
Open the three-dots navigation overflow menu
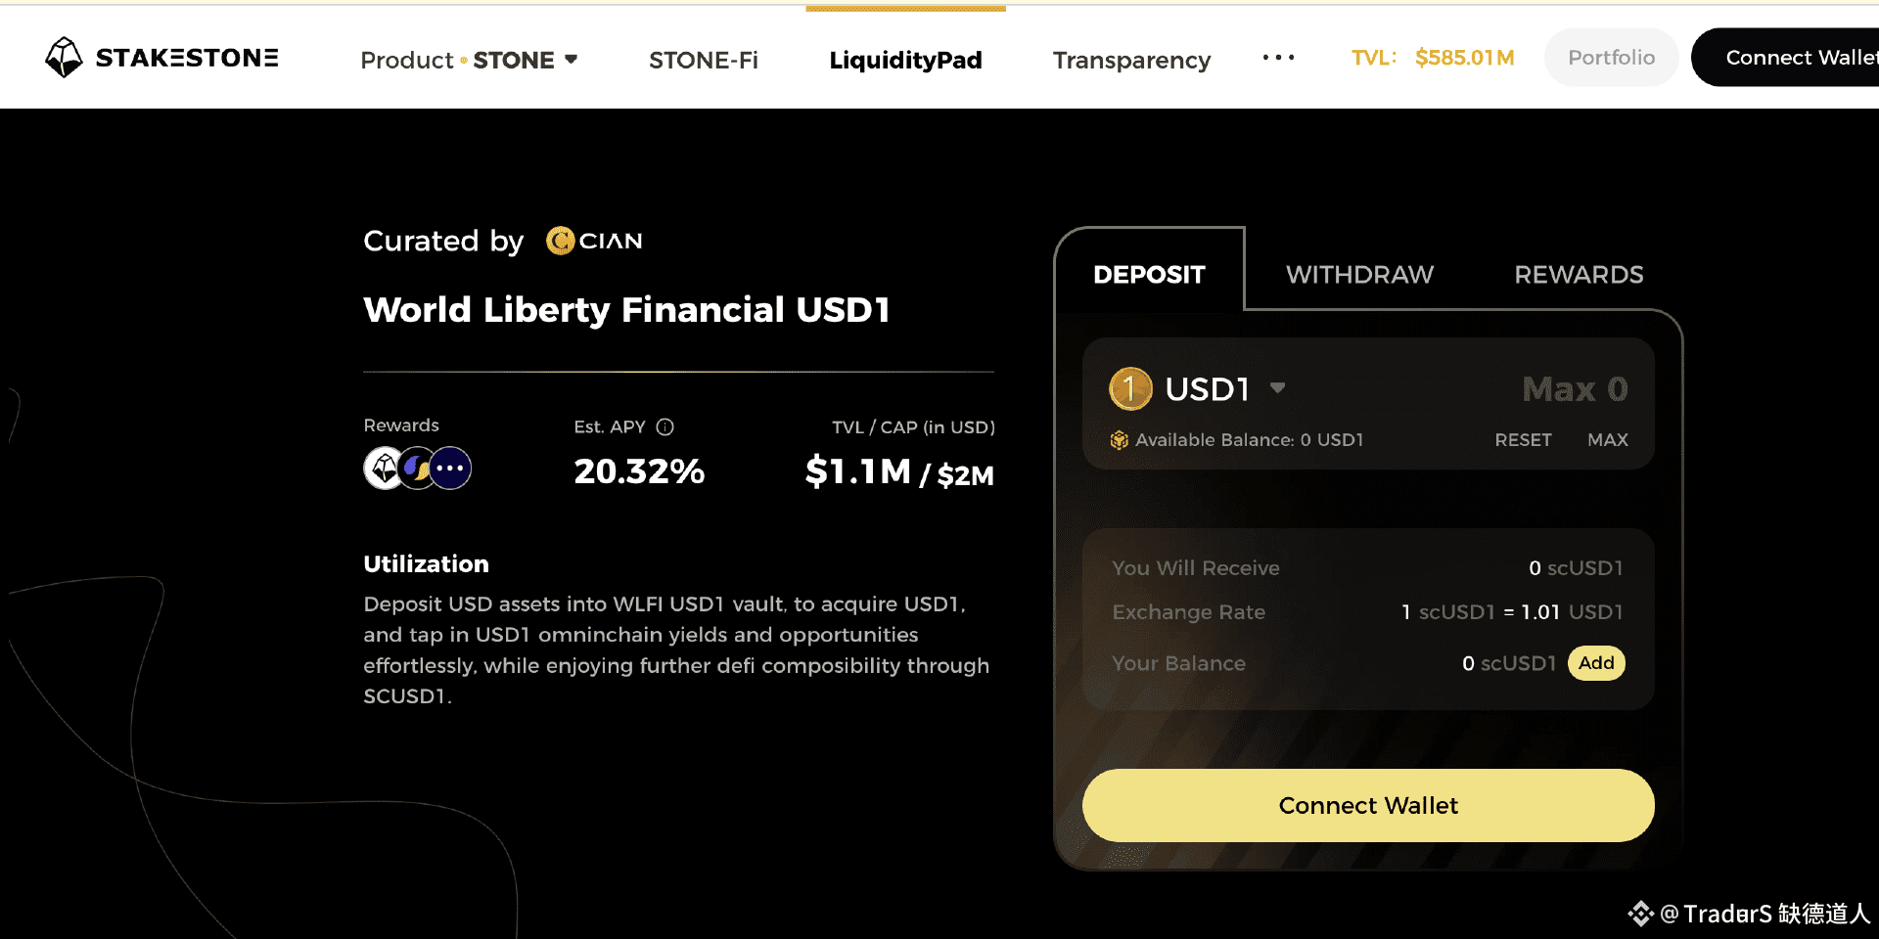point(1278,59)
